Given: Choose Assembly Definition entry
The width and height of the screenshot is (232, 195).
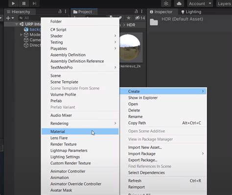Looking at the screenshot, I should [x=80, y=55].
